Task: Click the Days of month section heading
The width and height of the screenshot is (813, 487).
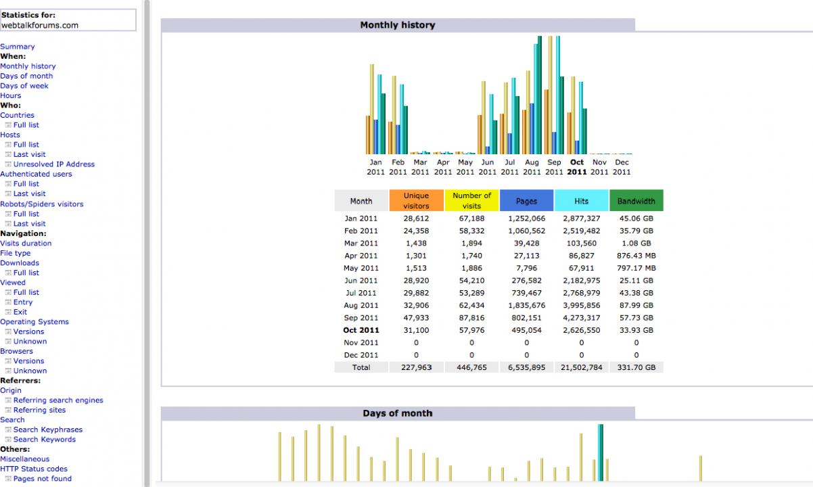Action: click(398, 413)
